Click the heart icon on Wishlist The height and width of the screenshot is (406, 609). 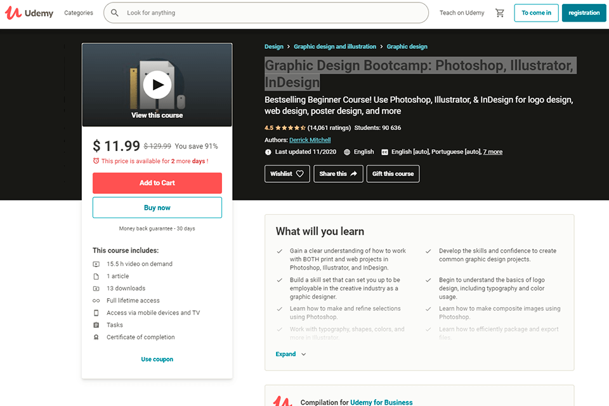300,174
